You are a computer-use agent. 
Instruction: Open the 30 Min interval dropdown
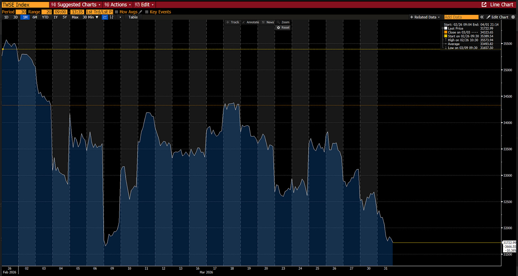(x=91, y=17)
